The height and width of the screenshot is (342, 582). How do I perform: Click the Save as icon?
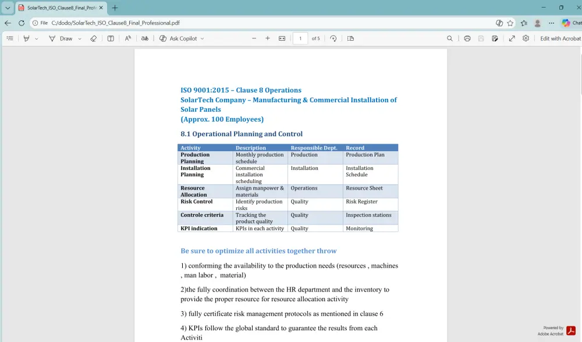pyautogui.click(x=495, y=38)
